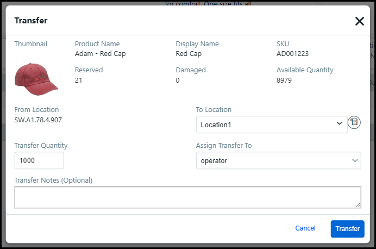Expand the Assign Transfer To dropdown
This screenshot has width=376, height=249.
click(x=278, y=161)
